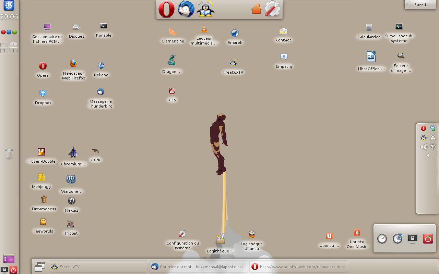The image size is (439, 274).
Task: Switch to FreetuxTV taskbar entry
Action: [x=98, y=266]
